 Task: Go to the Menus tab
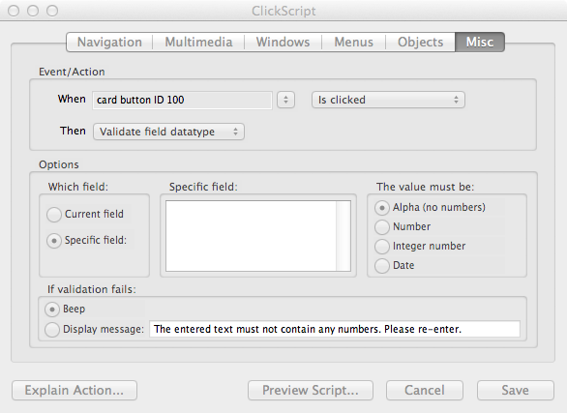353,42
